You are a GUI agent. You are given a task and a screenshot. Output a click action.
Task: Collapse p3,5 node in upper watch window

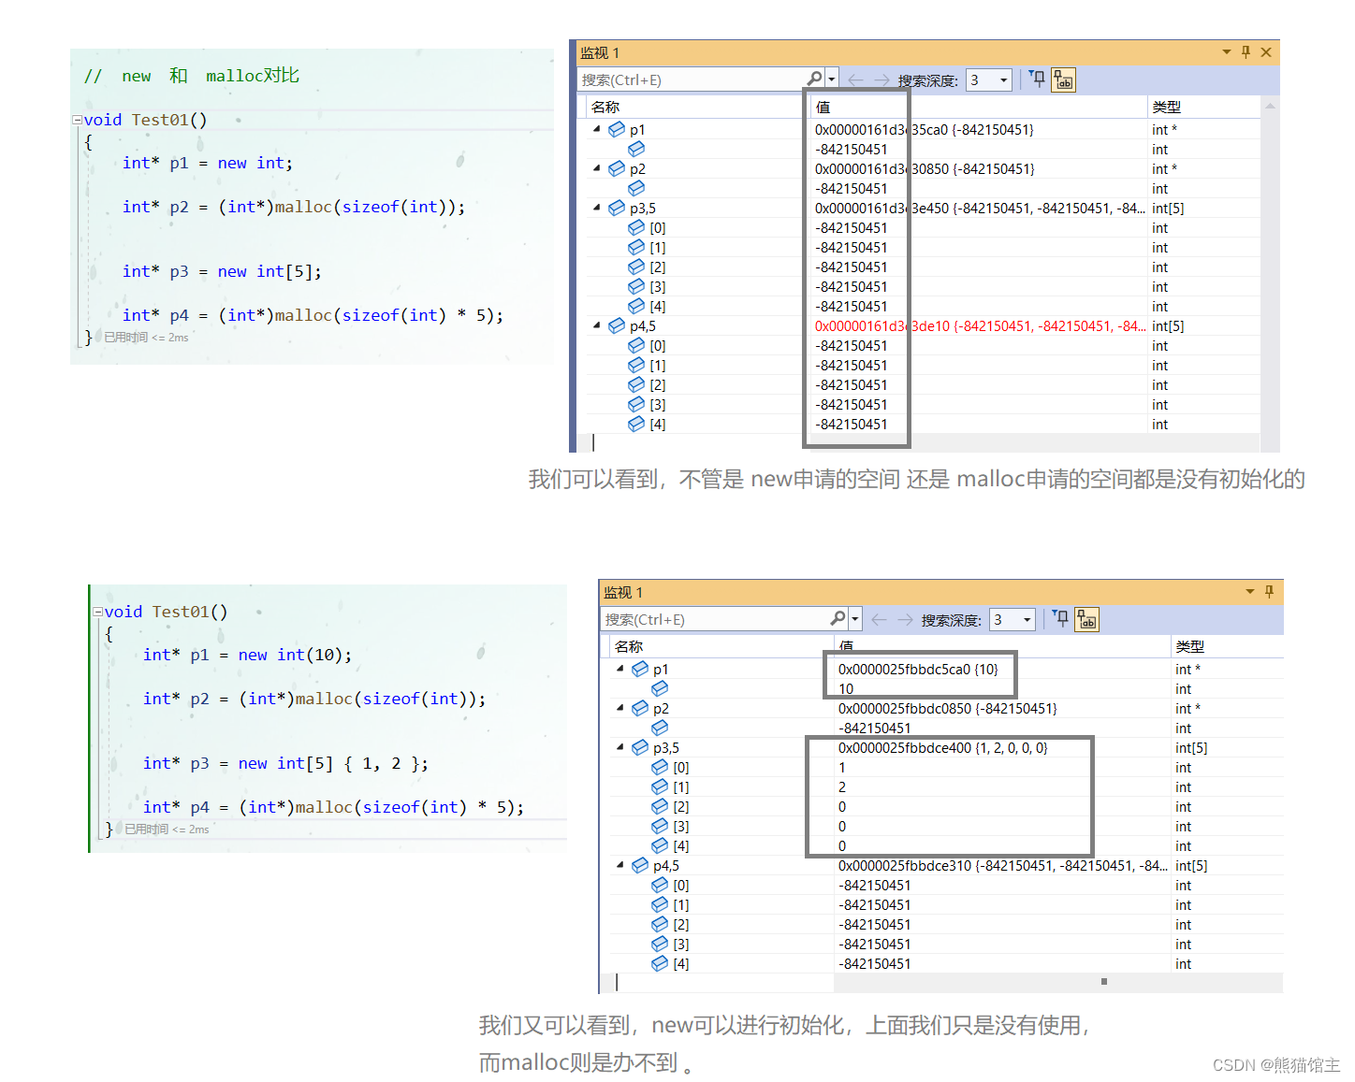tap(597, 208)
